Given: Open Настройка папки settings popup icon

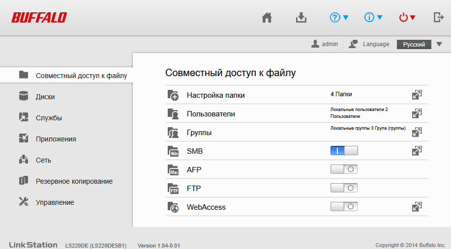Looking at the screenshot, I should [x=417, y=95].
